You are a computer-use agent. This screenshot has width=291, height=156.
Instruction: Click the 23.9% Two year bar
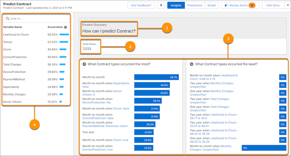point(144,132)
